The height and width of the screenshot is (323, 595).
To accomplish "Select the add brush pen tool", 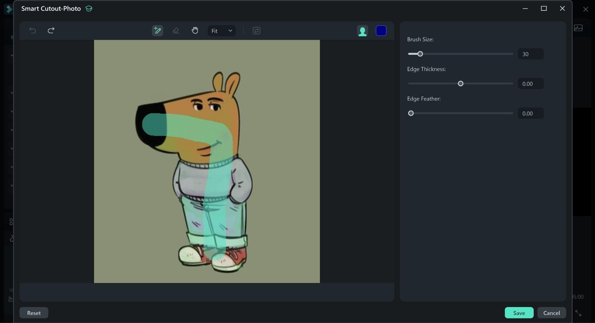I will (x=157, y=30).
